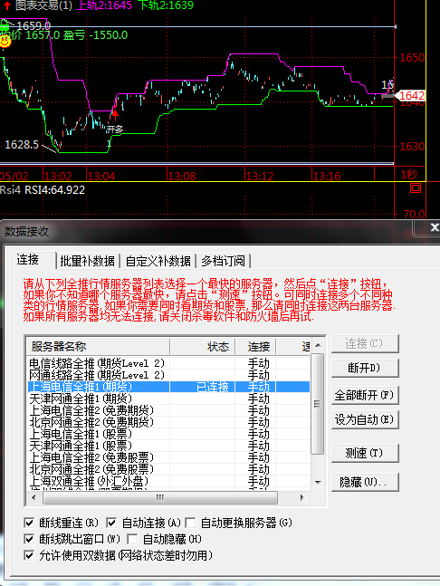Open the 自定义补数据 tab
Image resolution: width=440 pixels, height=586 pixels.
[158, 261]
